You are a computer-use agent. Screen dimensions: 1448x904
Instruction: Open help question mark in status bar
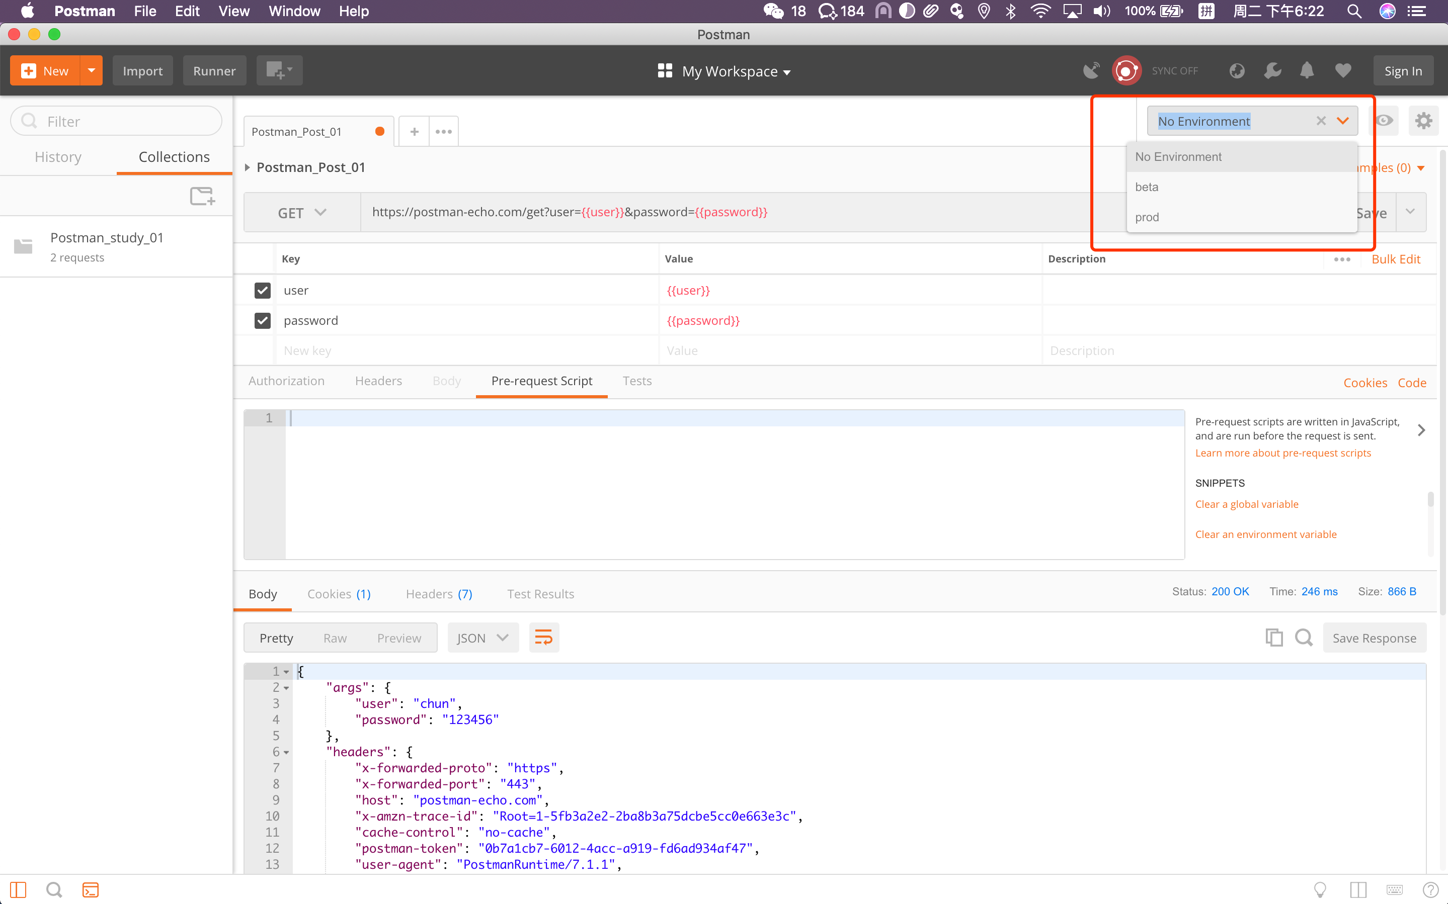tap(1431, 889)
